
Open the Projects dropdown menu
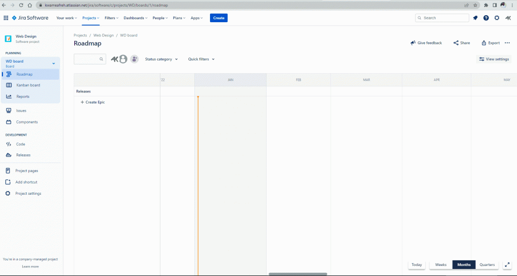coord(91,18)
